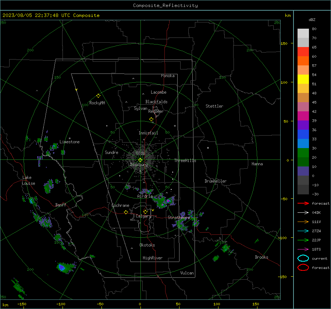Select the yellow radar-site diamond between Olds and Didsbury
331x309 pixels.
[x=140, y=160]
